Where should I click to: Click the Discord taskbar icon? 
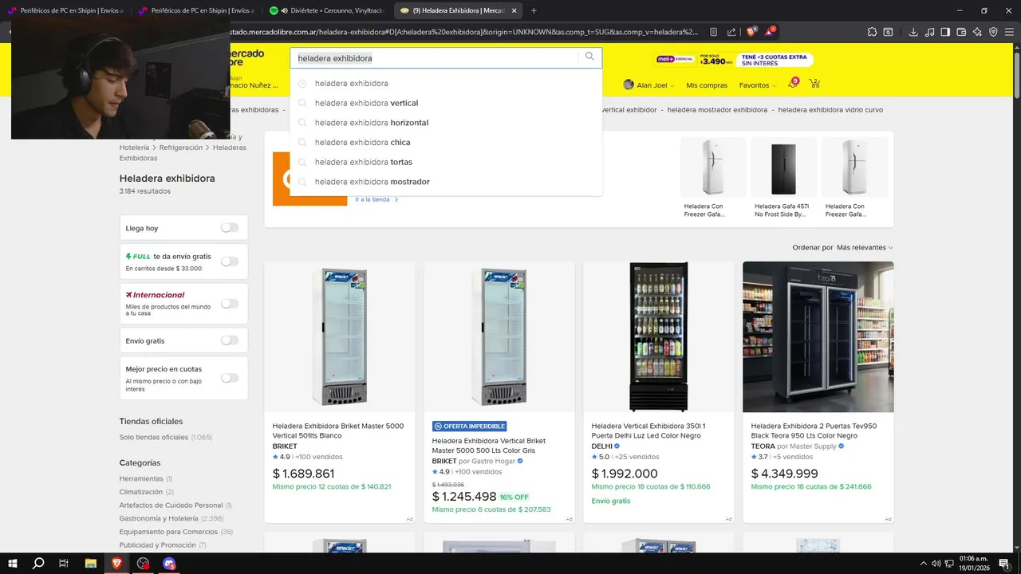169,564
